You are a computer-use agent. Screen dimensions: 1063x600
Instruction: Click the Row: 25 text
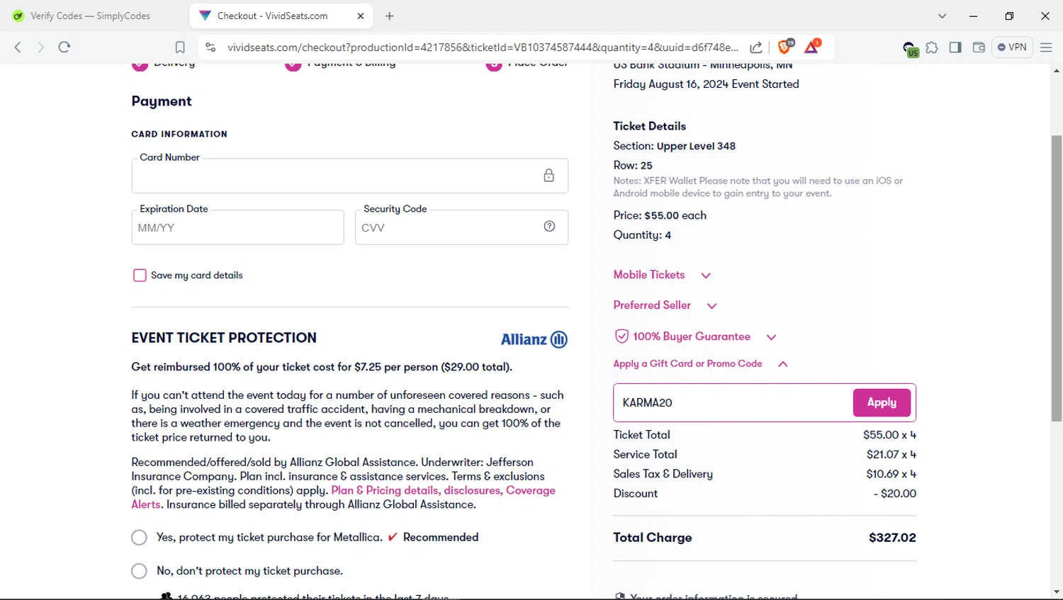[633, 165]
